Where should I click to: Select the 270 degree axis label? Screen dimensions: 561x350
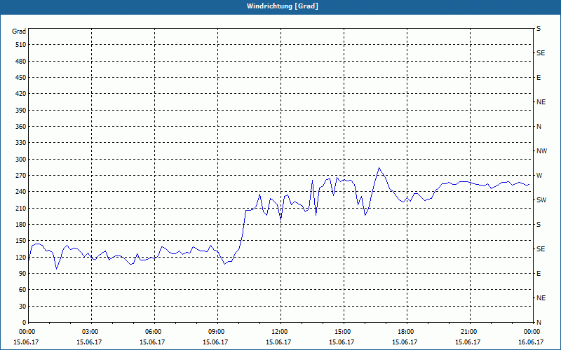tap(21, 176)
